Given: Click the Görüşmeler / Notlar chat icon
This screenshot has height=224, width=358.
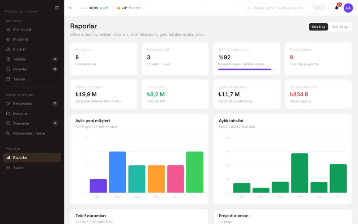Looking at the screenshot, I should tap(8, 133).
